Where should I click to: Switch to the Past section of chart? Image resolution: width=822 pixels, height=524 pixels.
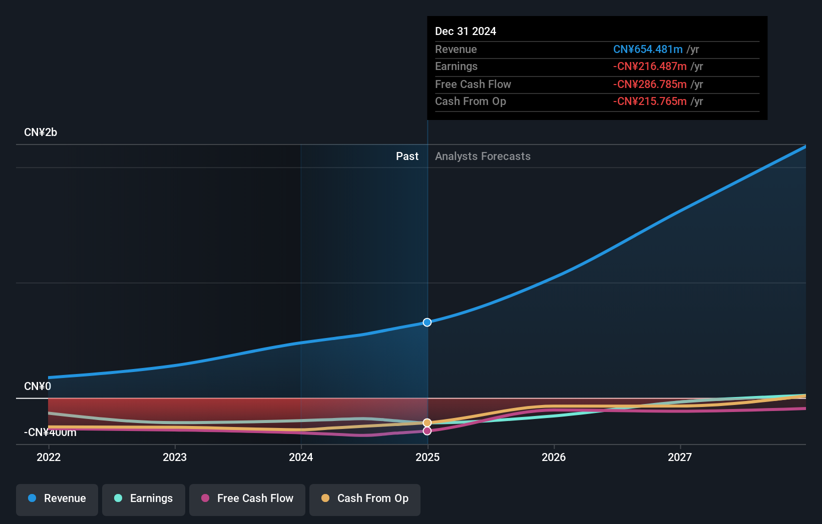click(407, 156)
